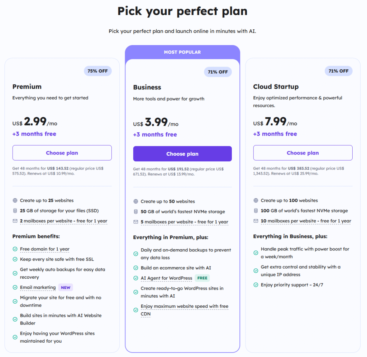The width and height of the screenshot is (367, 357).
Task: Click globe icon beside 50 websites
Action: coord(136,201)
